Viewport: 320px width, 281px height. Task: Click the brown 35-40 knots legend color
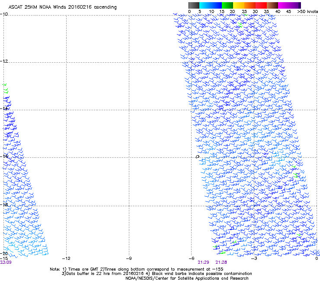click(x=272, y=5)
